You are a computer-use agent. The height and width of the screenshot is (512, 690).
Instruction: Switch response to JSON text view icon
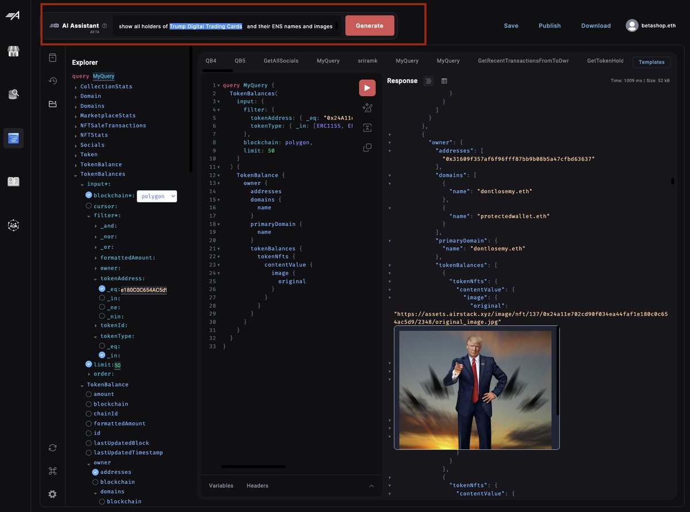428,81
